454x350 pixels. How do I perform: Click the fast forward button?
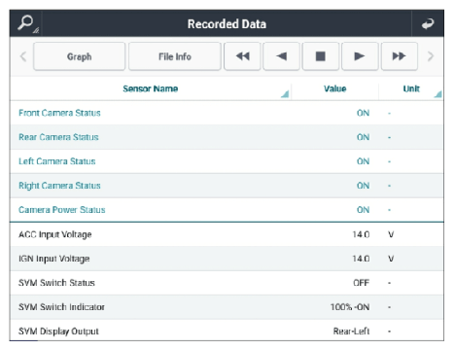coord(399,56)
